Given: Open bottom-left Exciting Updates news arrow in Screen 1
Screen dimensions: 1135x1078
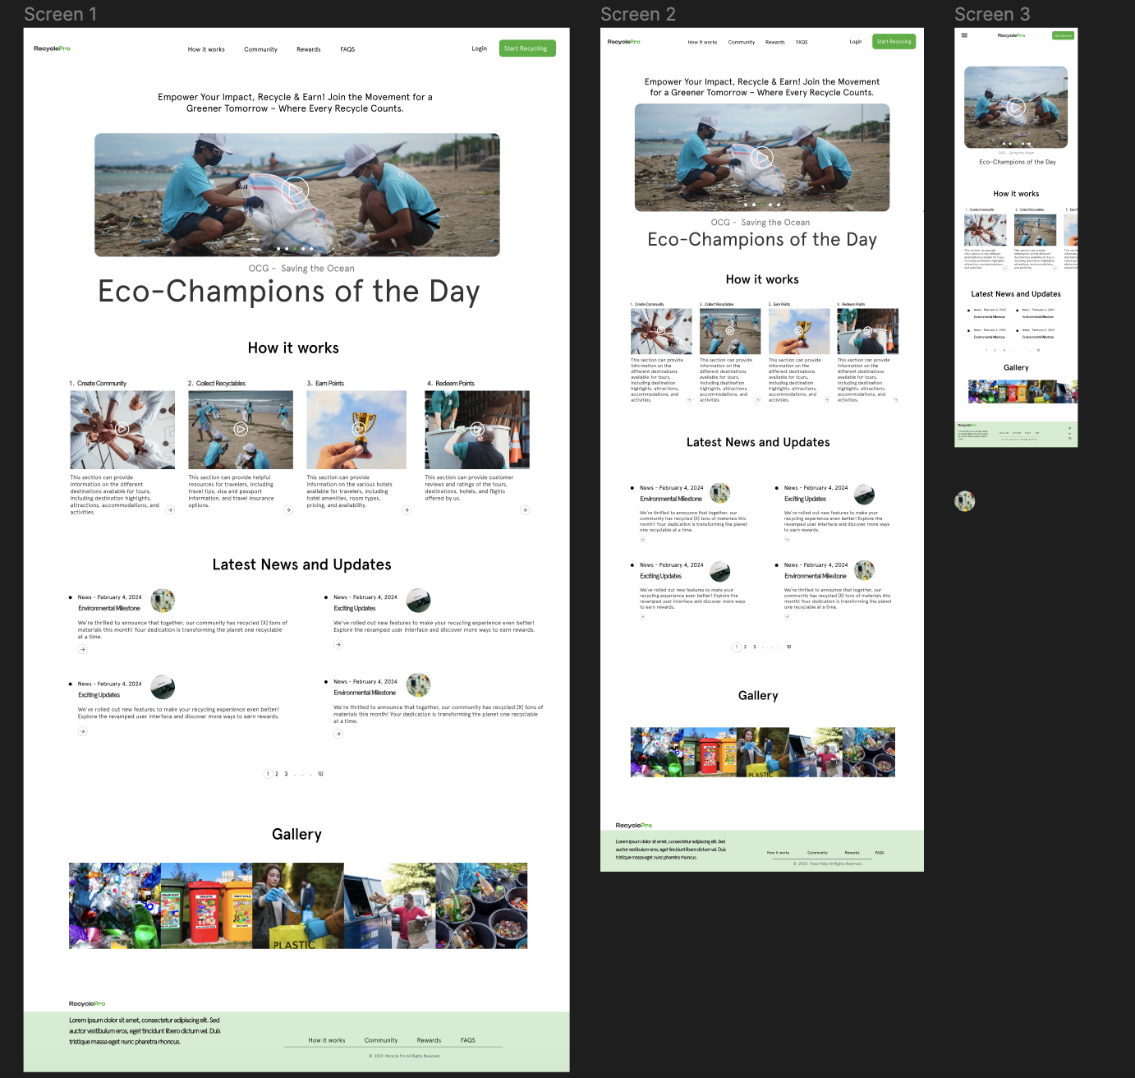Looking at the screenshot, I should coord(82,730).
